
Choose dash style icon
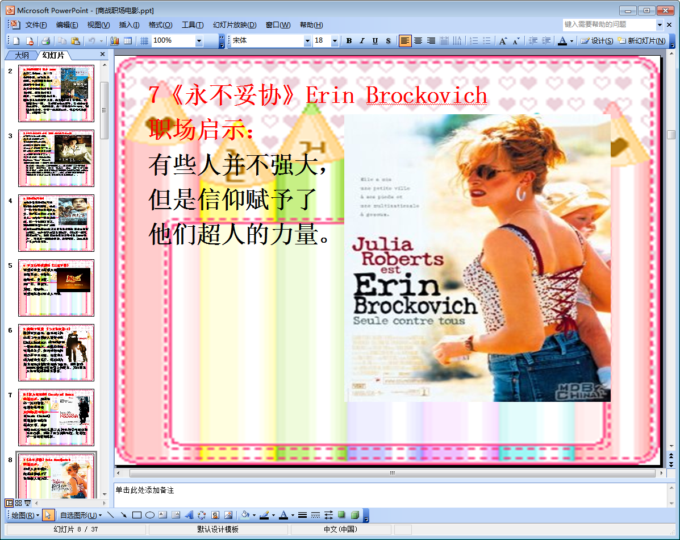(316, 515)
